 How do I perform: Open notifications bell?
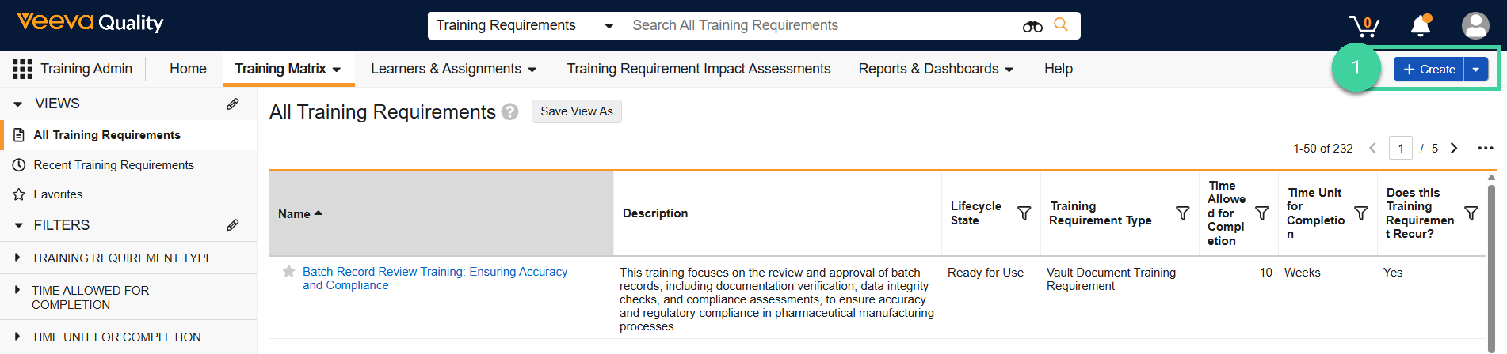1421,25
